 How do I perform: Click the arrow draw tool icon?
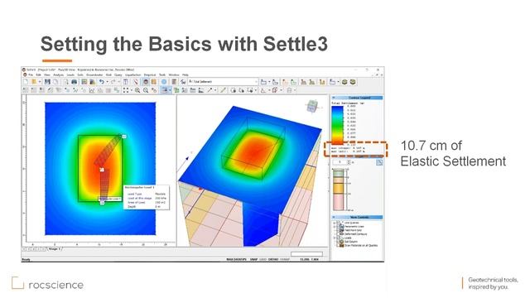click(x=210, y=90)
